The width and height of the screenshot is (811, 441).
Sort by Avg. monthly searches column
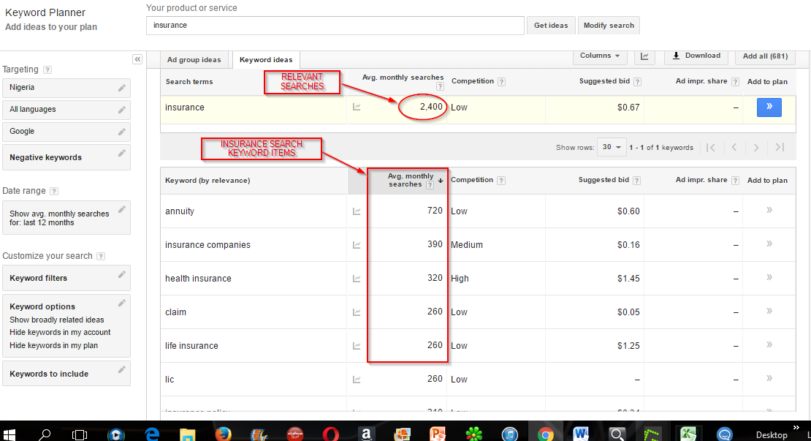pos(411,181)
